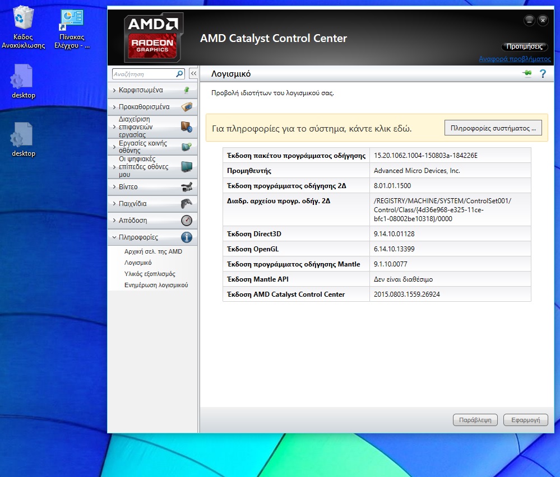Go to Αρχική σελ. της AMD
This screenshot has width=560, height=477.
[153, 251]
